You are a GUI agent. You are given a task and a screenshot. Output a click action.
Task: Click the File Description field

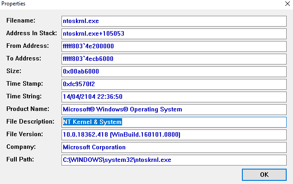[174, 122]
